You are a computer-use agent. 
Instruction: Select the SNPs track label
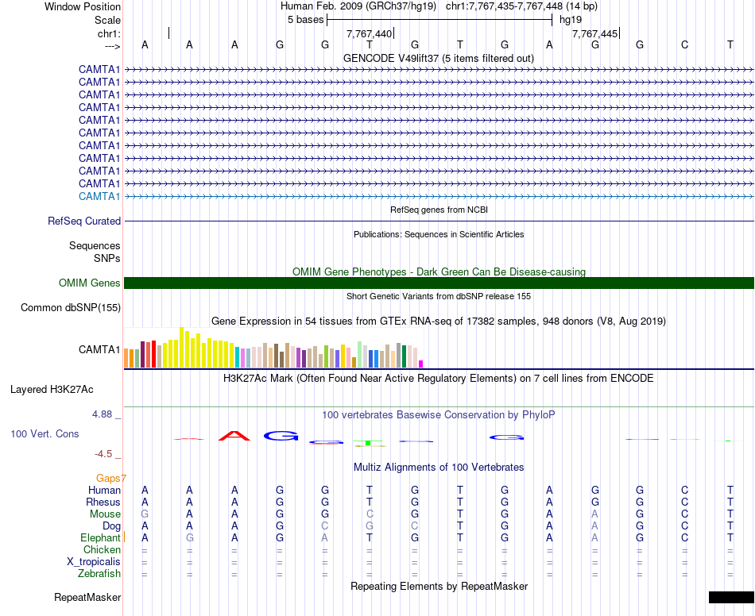(x=107, y=258)
